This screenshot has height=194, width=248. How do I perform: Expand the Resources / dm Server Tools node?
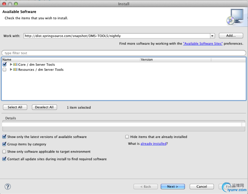pyautogui.click(x=11, y=69)
